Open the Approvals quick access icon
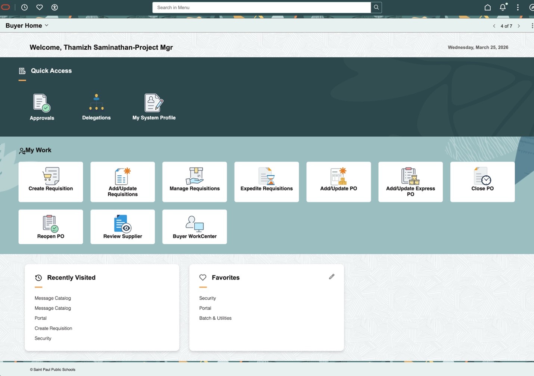The image size is (534, 376). (42, 107)
